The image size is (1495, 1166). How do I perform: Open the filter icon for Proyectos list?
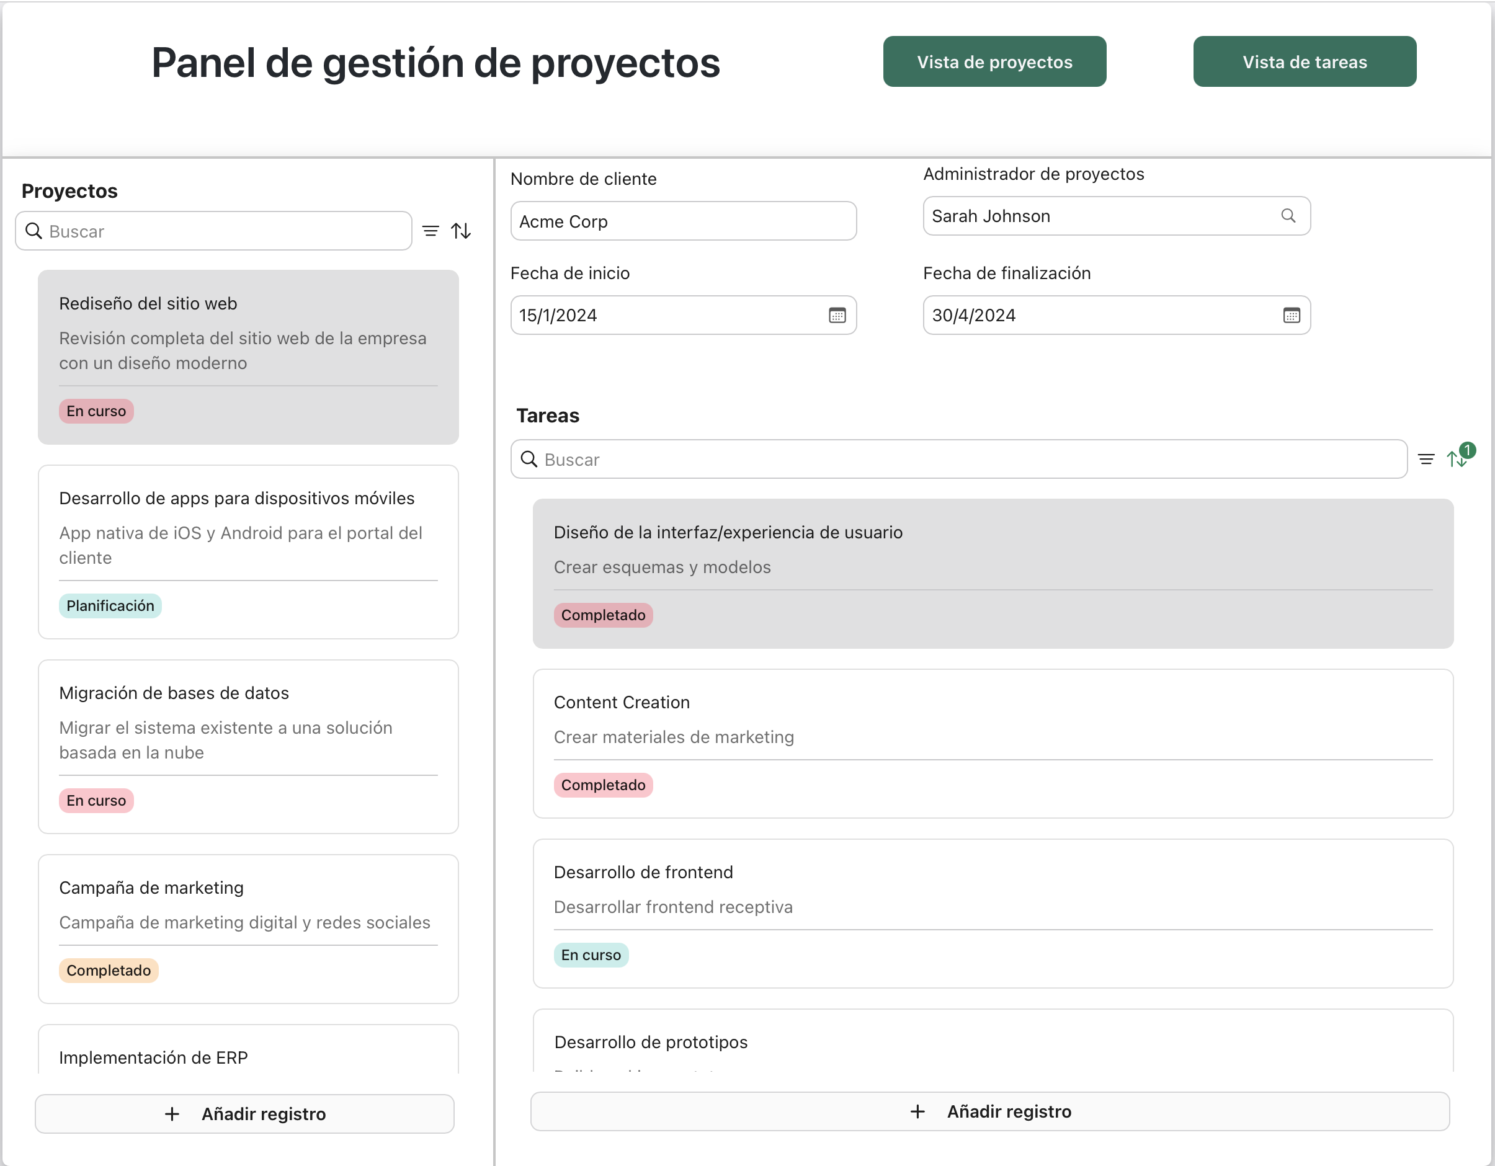(x=431, y=231)
